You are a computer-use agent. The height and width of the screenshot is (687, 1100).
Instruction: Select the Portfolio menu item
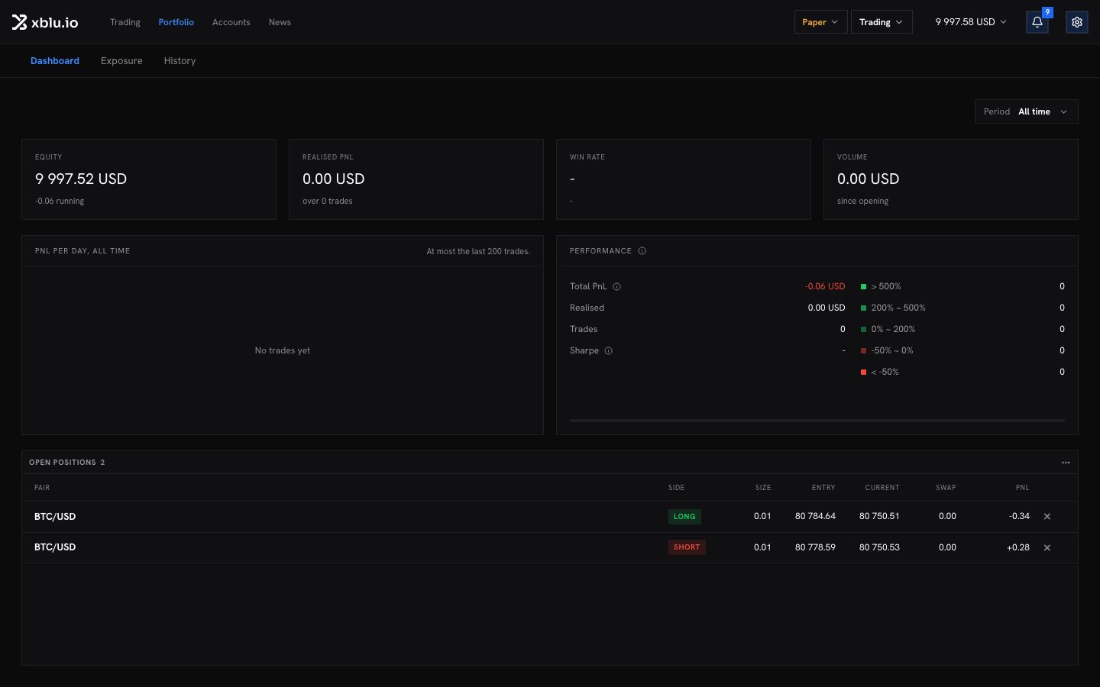(x=176, y=22)
